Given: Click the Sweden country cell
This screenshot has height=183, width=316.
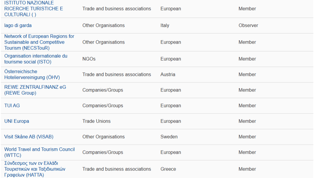Looking at the screenshot, I should (x=169, y=137).
